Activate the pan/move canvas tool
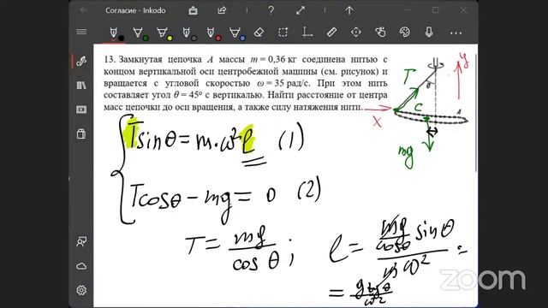Screen dimensions: 548x308 (356, 33)
